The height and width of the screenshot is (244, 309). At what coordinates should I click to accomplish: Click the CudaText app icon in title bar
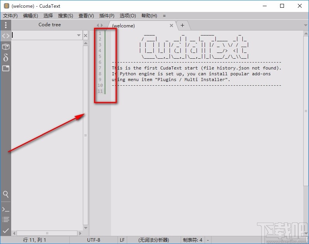[7, 6]
